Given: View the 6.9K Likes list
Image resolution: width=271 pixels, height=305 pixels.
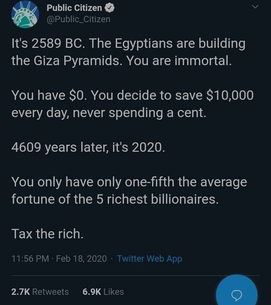Looking at the screenshot, I should pos(103,291).
